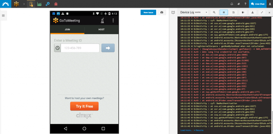Image resolution: width=273 pixels, height=134 pixels.
Task: Tap the Android recent apps square button
Action: (103, 129)
